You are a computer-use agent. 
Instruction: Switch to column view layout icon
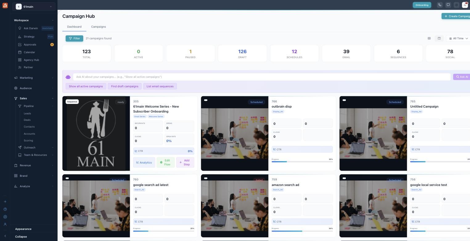[x=439, y=38]
